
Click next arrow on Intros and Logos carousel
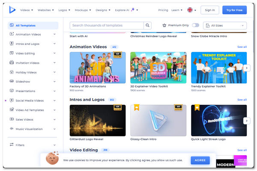[247, 121]
